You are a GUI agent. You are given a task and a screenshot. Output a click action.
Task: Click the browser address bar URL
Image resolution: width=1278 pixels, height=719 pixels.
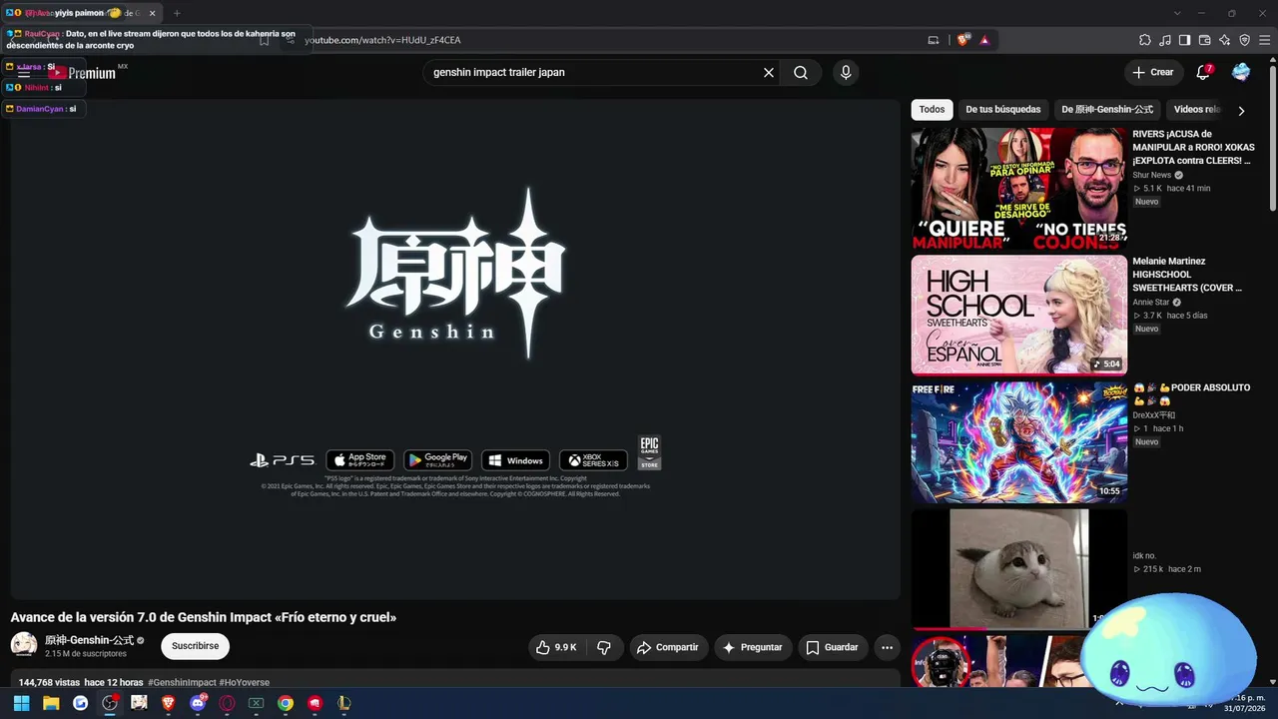coord(382,40)
